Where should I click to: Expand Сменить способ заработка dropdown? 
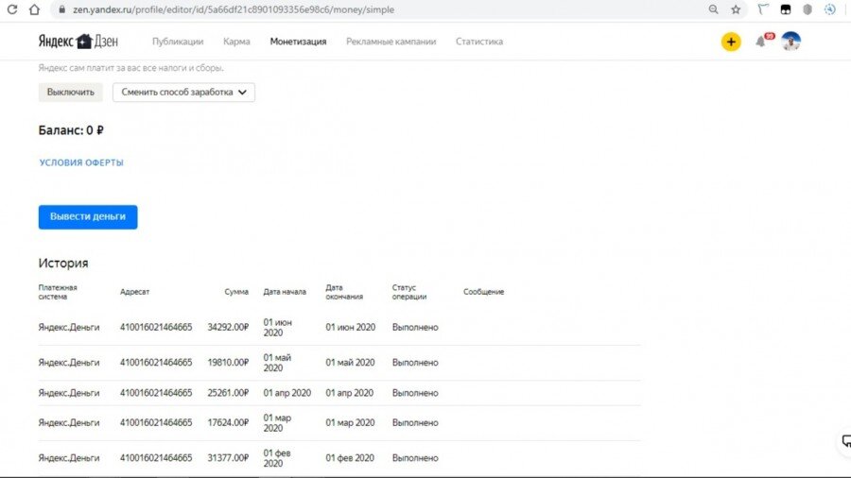[x=183, y=93]
